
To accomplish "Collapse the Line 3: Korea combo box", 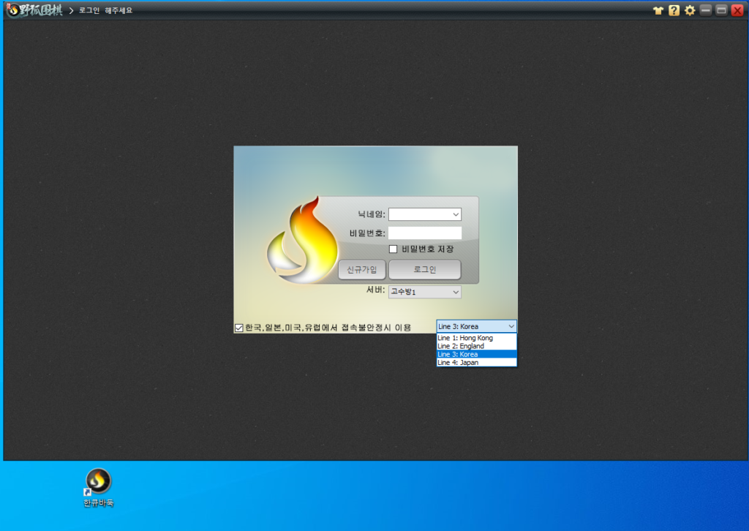I will click(476, 327).
